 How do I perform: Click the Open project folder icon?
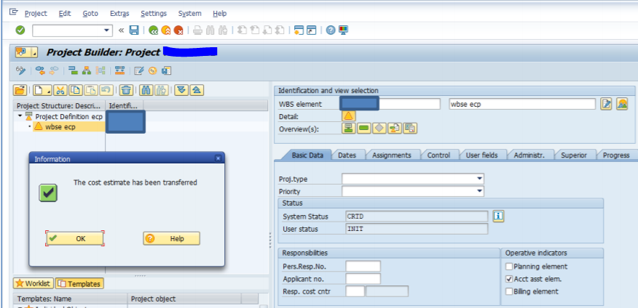tap(20, 90)
